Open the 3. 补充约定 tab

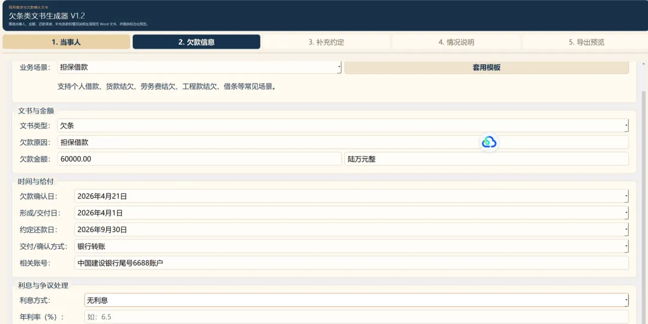click(326, 42)
